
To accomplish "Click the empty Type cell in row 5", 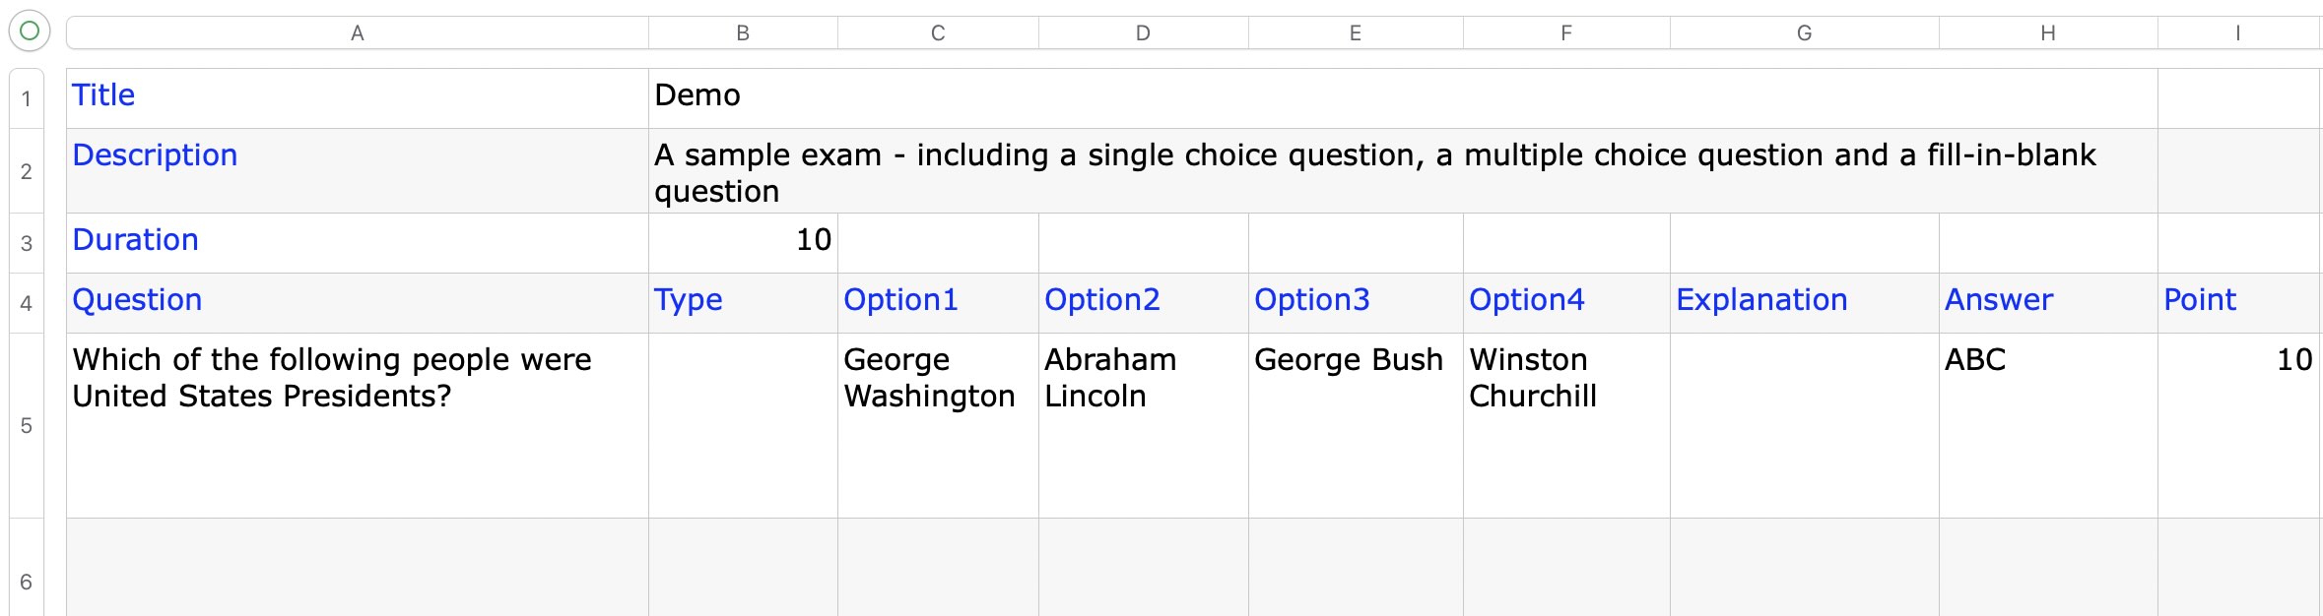I will (743, 425).
